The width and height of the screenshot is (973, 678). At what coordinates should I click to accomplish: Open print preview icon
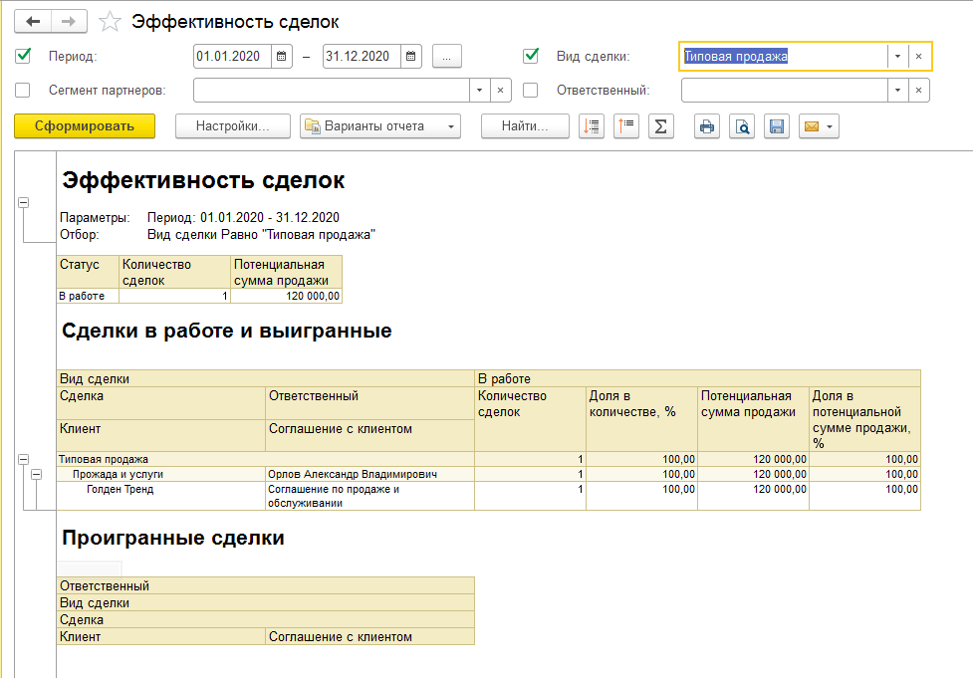(741, 126)
